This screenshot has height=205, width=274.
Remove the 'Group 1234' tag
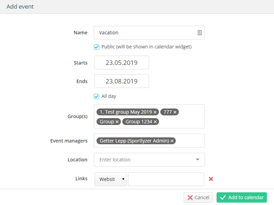(x=155, y=122)
